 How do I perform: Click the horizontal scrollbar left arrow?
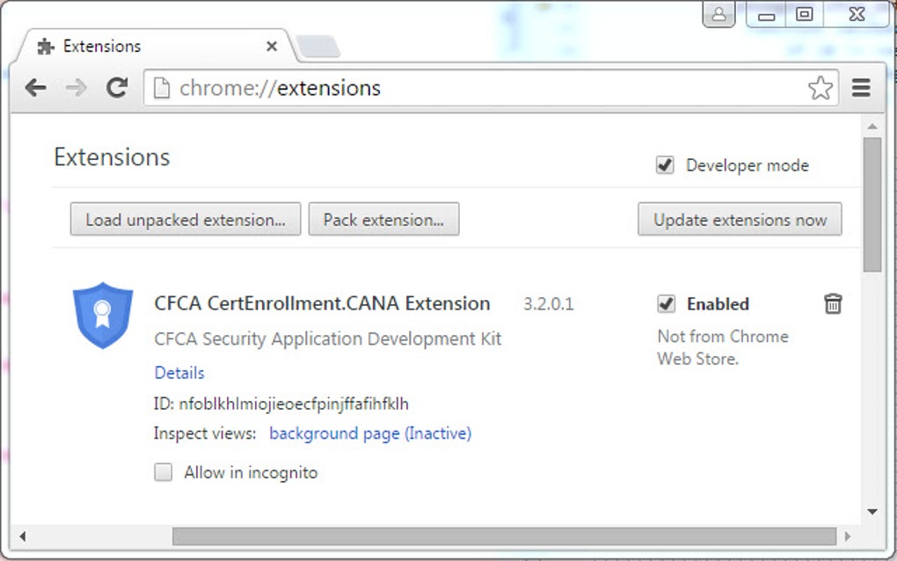pos(21,535)
